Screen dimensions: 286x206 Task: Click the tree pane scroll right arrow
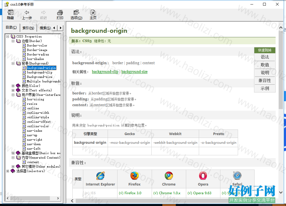click(x=58, y=198)
